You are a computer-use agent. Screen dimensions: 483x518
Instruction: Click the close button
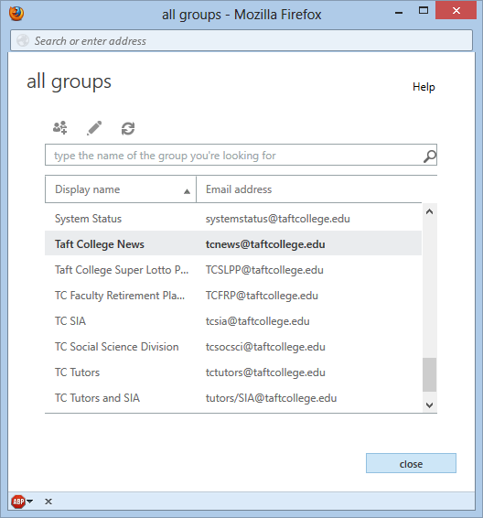[x=411, y=463]
